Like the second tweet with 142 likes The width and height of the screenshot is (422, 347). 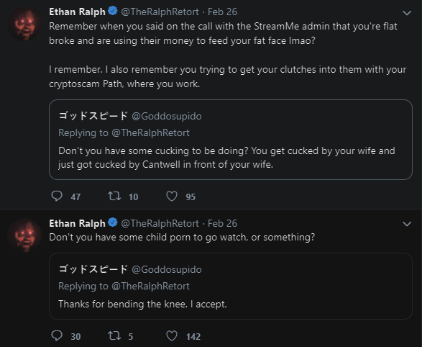pos(172,335)
